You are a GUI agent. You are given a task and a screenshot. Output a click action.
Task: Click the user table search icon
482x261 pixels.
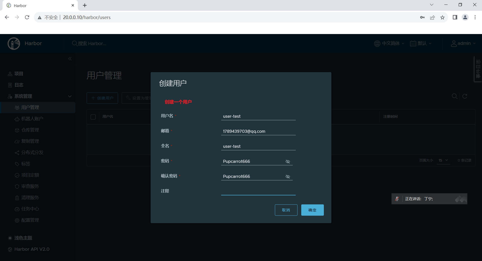click(x=454, y=96)
